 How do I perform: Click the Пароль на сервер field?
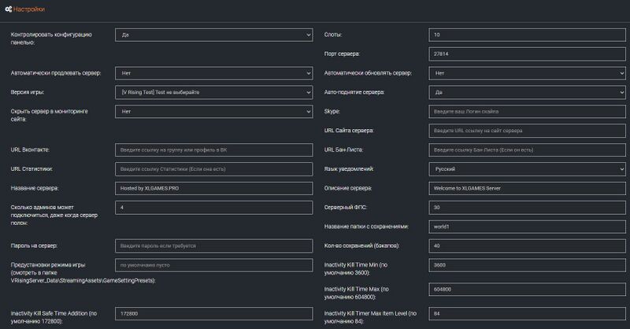(214, 246)
